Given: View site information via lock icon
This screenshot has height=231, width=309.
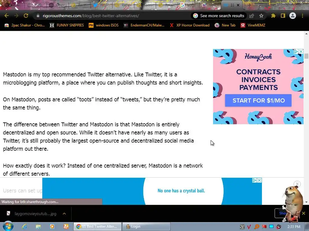Looking at the screenshot, I should coord(38,16).
